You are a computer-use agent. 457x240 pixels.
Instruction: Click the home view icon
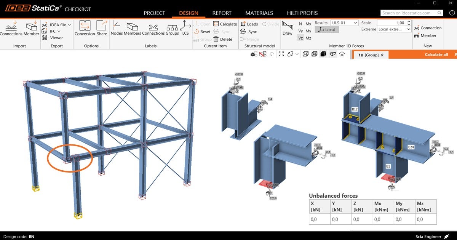click(342, 54)
